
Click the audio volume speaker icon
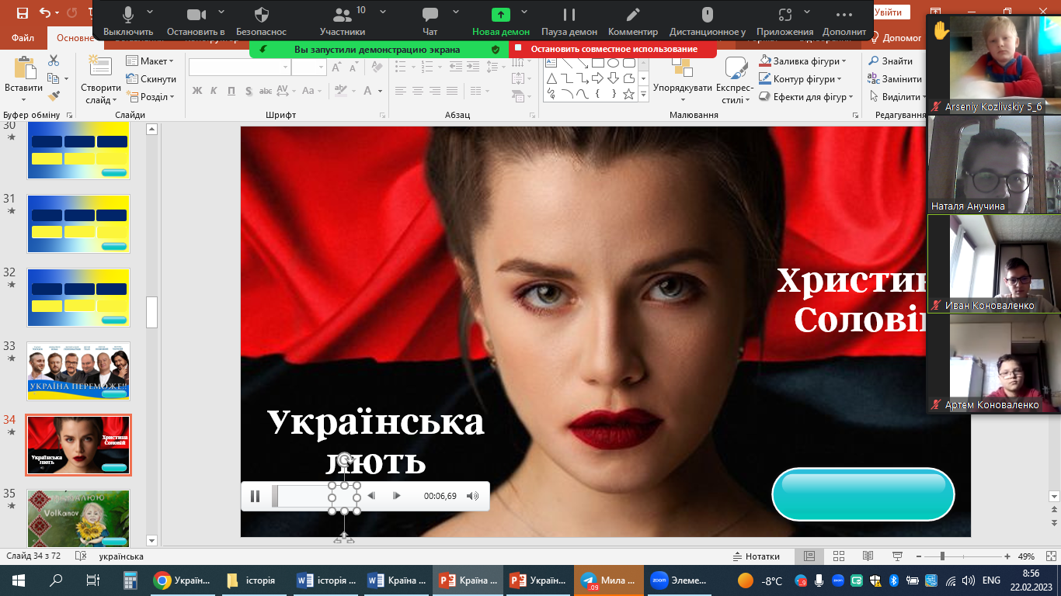[x=472, y=496]
